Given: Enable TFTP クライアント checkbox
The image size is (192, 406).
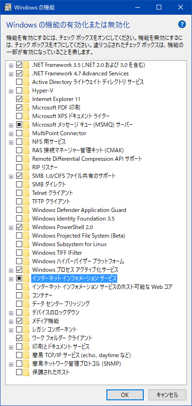Looking at the screenshot, I should [x=19, y=202].
